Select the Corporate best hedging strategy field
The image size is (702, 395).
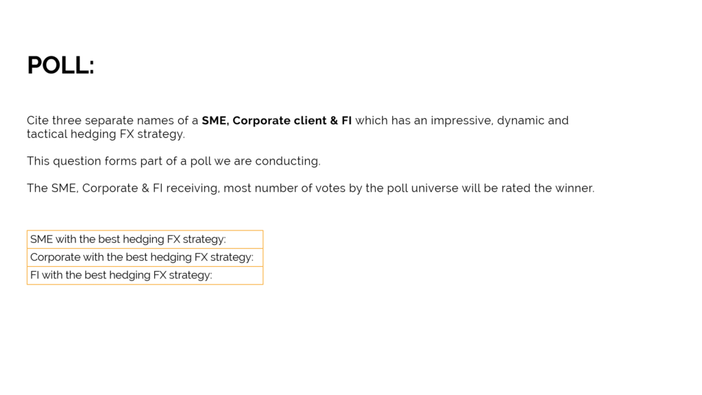tap(145, 257)
